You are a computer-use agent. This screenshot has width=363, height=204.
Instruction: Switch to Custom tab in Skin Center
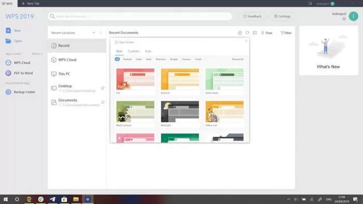tap(133, 51)
